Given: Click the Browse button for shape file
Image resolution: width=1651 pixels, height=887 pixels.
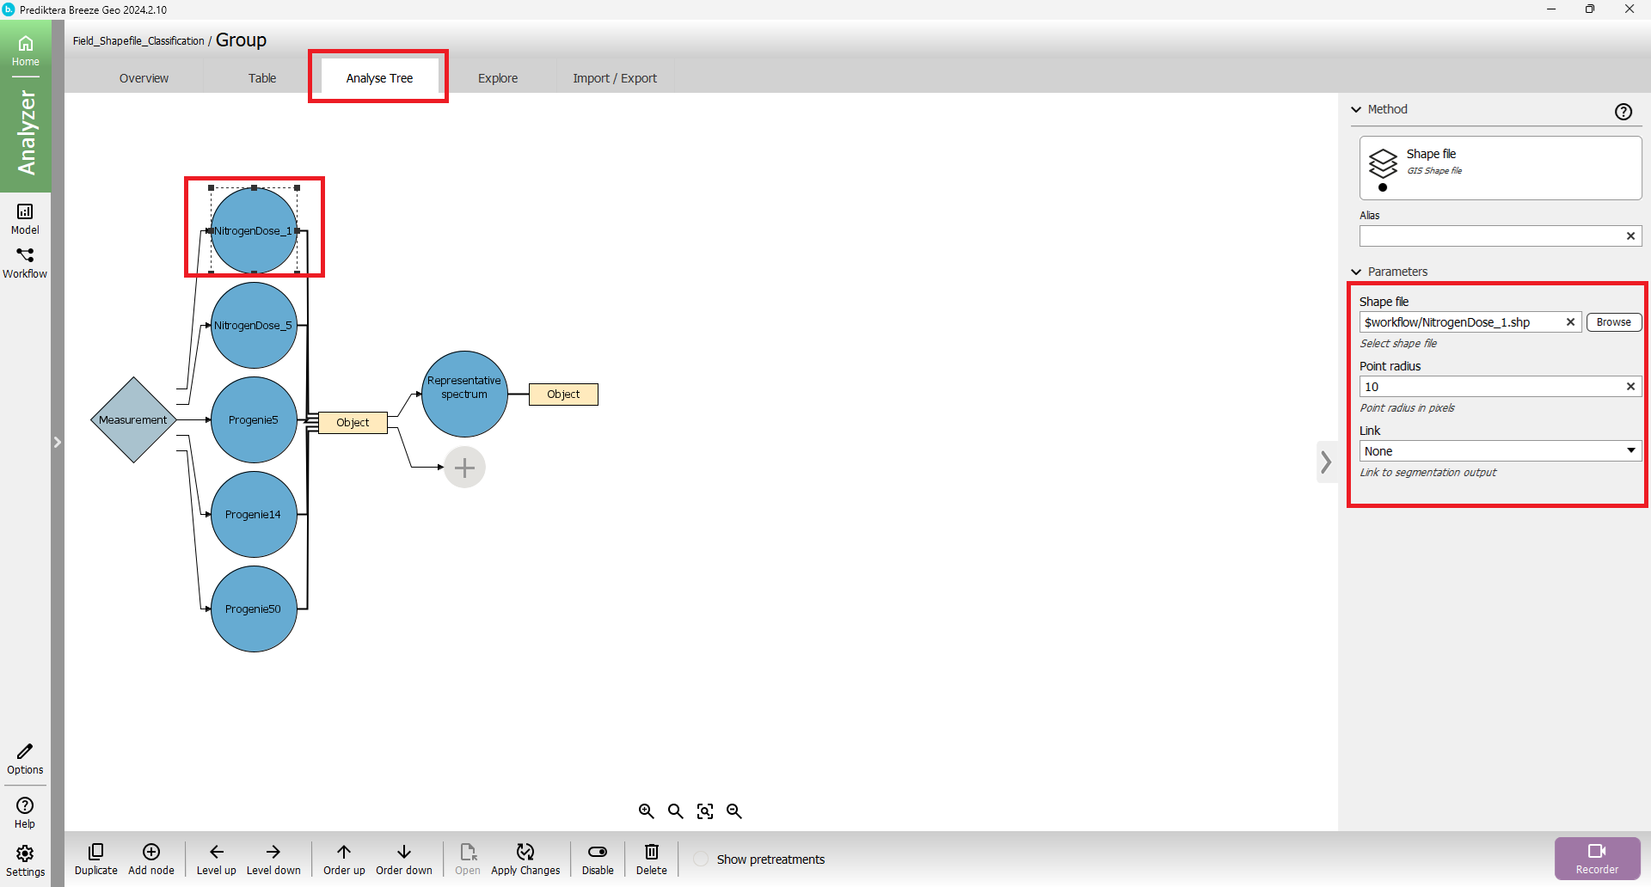Looking at the screenshot, I should pos(1613,322).
